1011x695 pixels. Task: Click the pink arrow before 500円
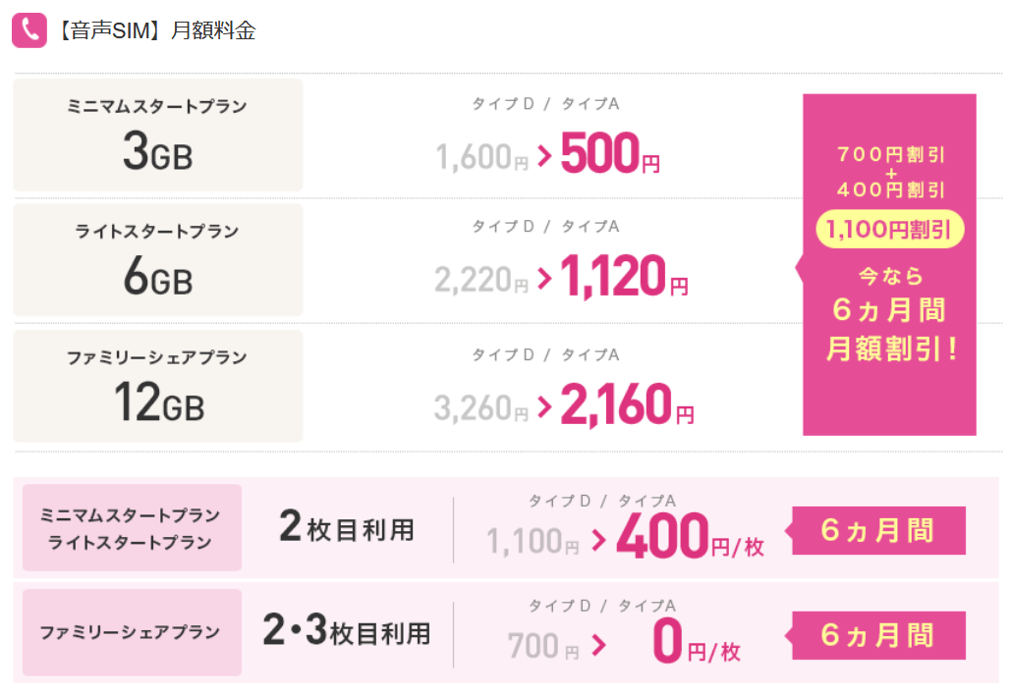point(545,156)
